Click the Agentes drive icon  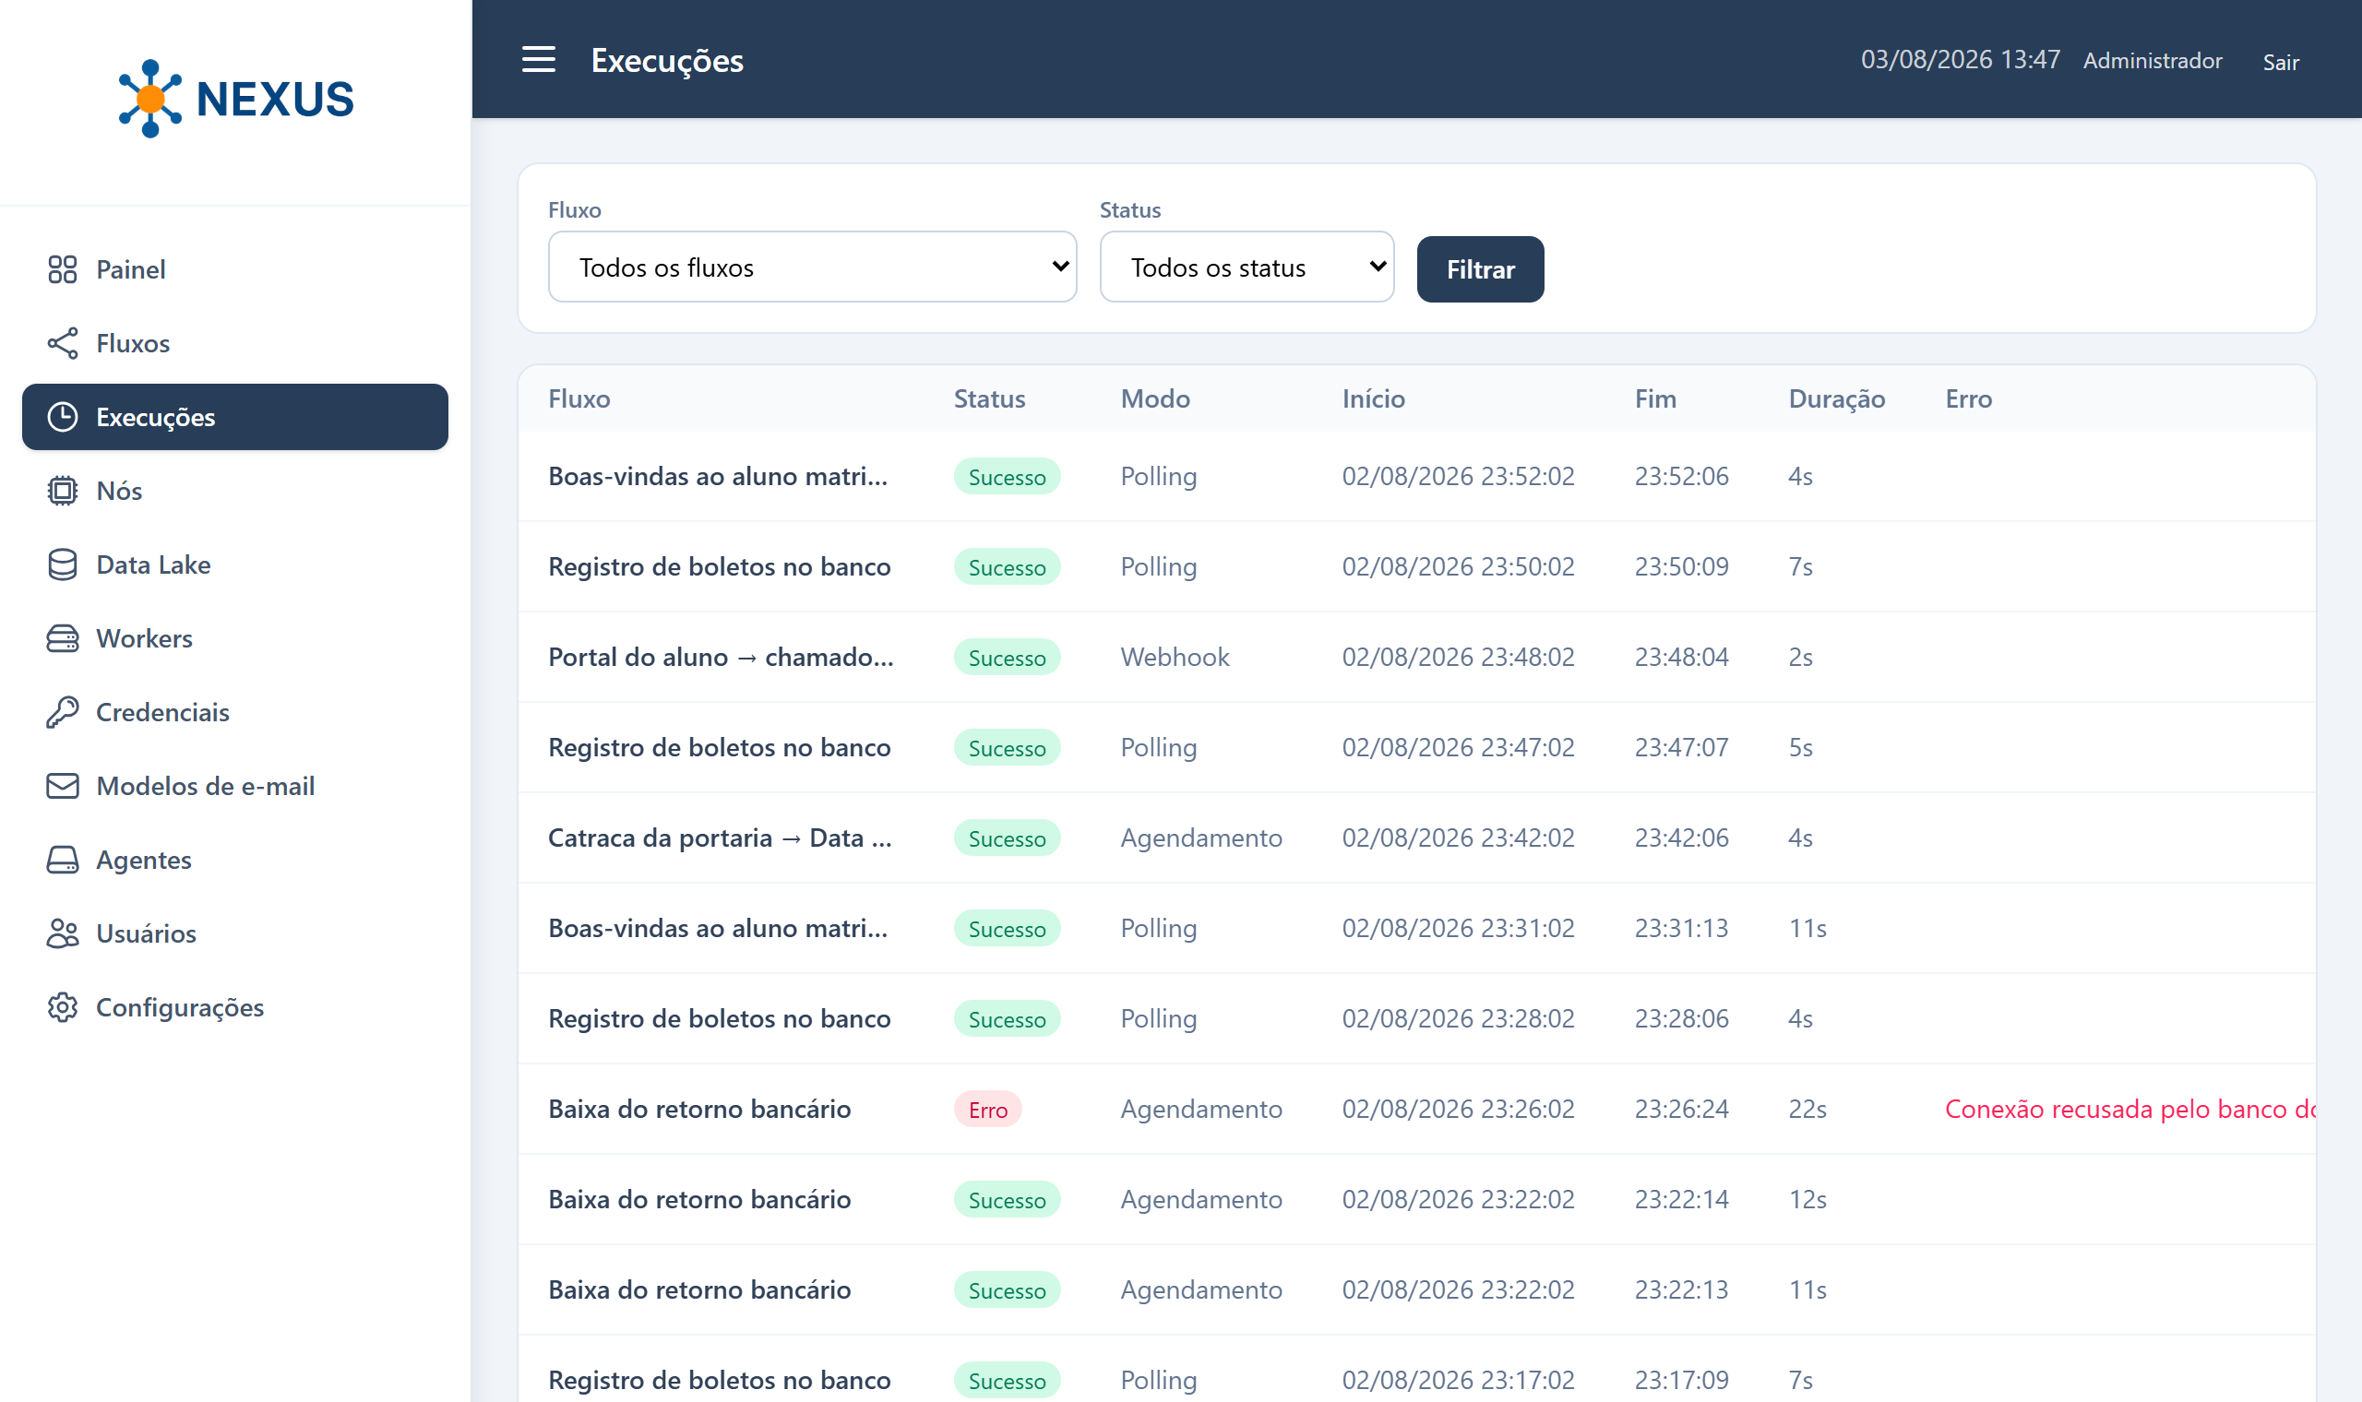(63, 859)
